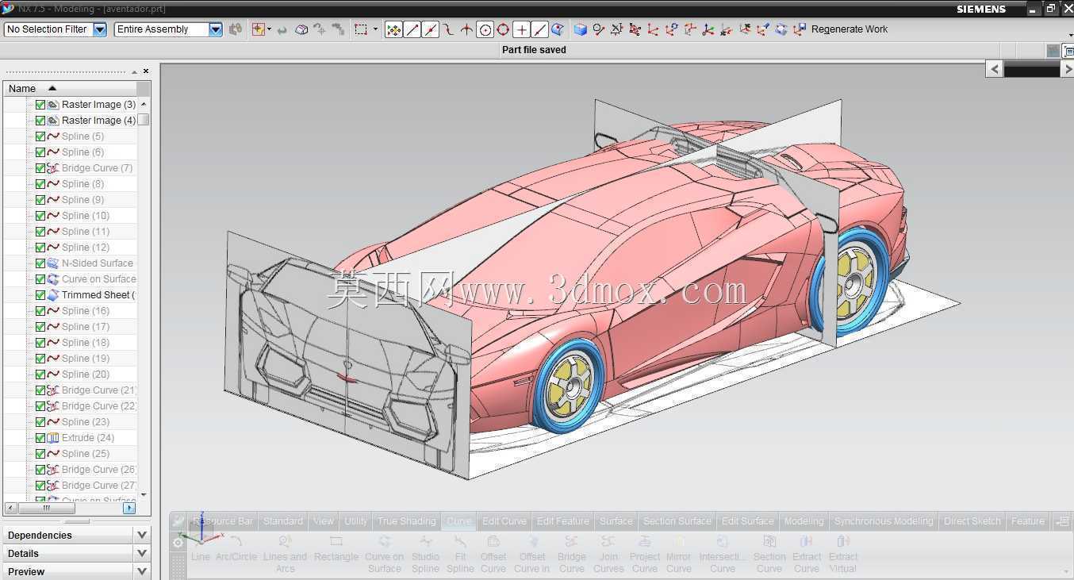The image size is (1074, 580).
Task: Click the blue cube icon in toolbar
Action: [x=581, y=29]
